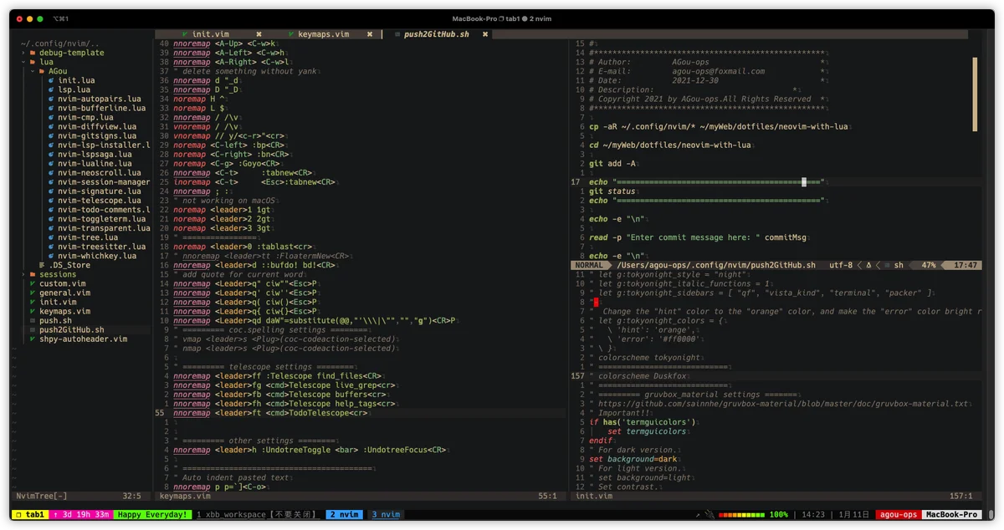Switch to tmux window 3 nvim

click(x=386, y=515)
